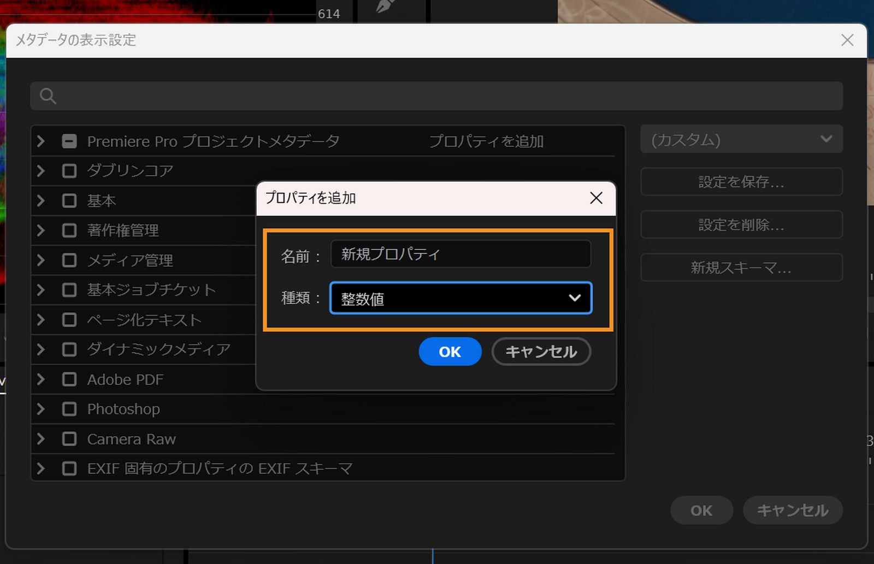Enable the Camera Raw checkbox
The height and width of the screenshot is (564, 874).
click(69, 438)
